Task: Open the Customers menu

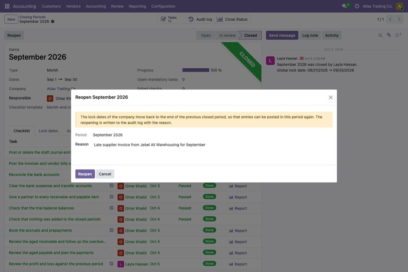Action: click(x=51, y=6)
